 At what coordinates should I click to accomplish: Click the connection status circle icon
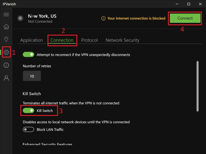(20, 18)
